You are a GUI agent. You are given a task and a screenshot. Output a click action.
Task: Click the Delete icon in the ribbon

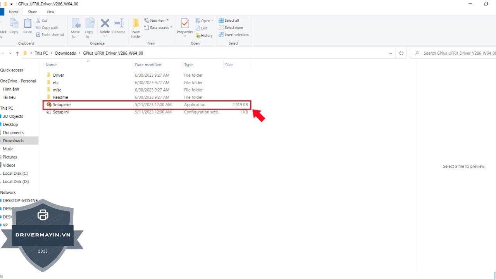(105, 24)
